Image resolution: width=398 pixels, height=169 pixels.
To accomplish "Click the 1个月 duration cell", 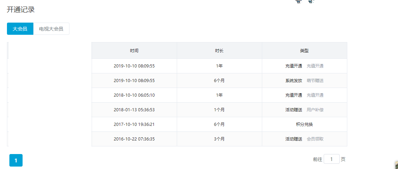I will pos(219,110).
